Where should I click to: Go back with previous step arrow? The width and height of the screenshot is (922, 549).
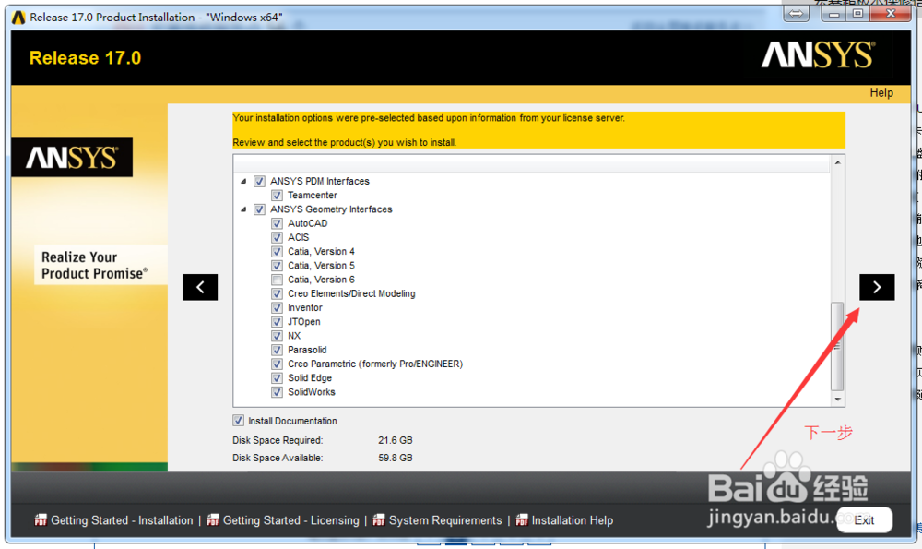click(200, 287)
